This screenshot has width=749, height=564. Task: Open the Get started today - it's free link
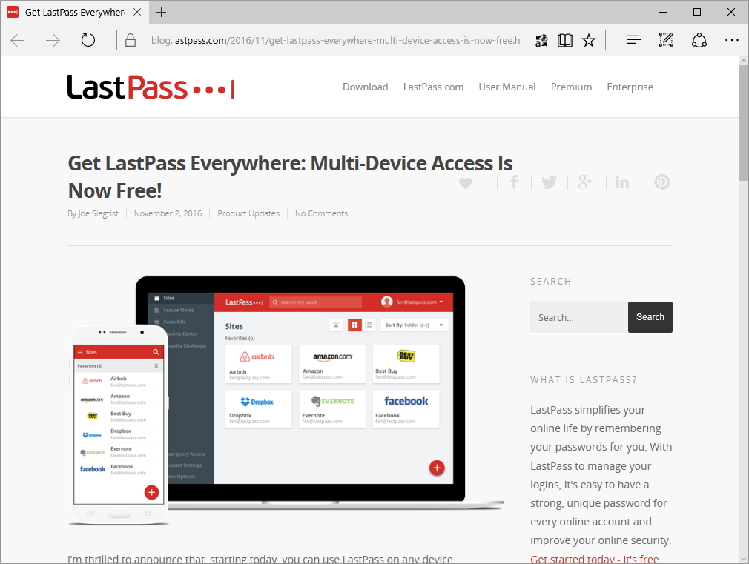click(x=594, y=558)
